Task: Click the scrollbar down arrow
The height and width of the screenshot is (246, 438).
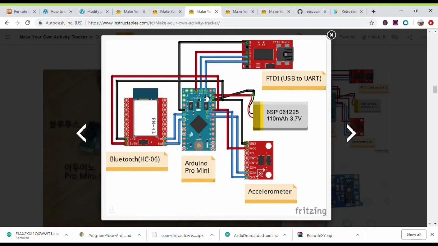Action: 435,224
